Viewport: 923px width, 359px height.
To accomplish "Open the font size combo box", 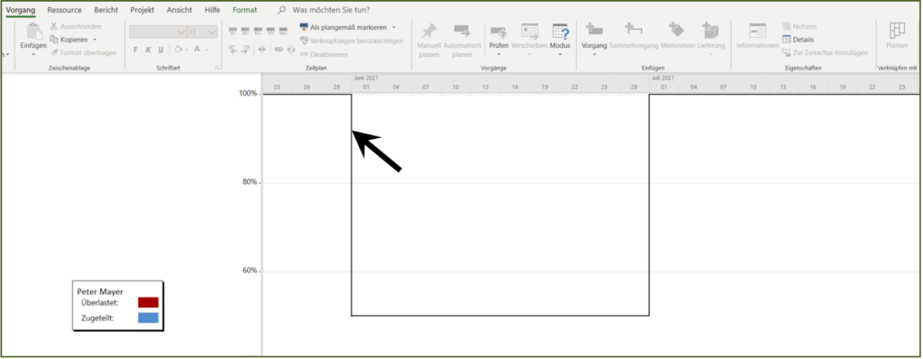I will [x=203, y=32].
